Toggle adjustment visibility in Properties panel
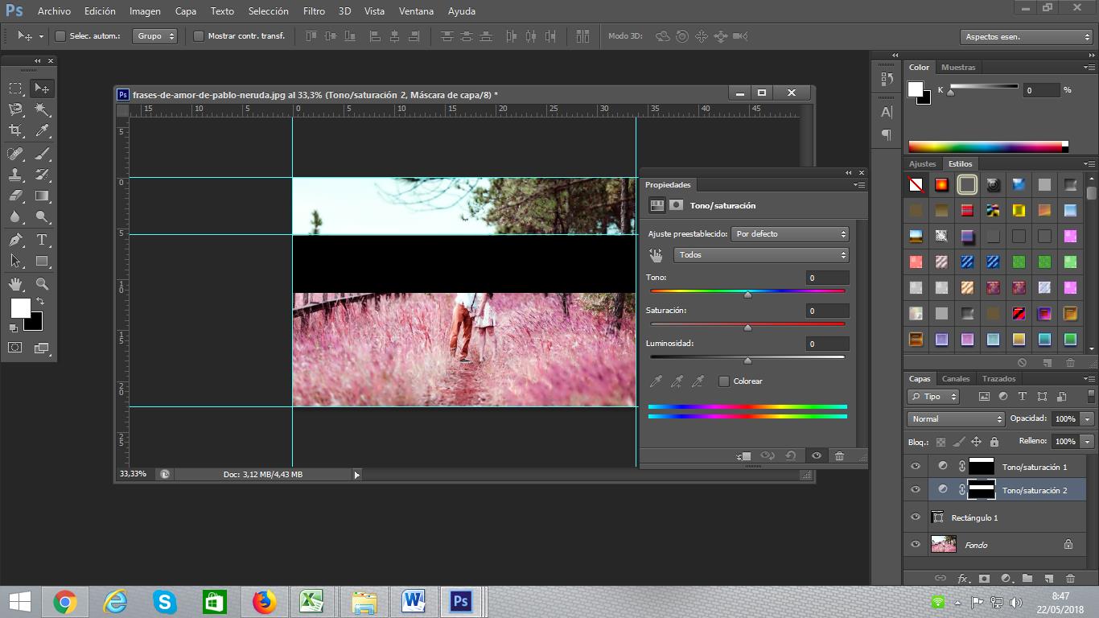Screen dimensions: 1099x618 point(816,455)
